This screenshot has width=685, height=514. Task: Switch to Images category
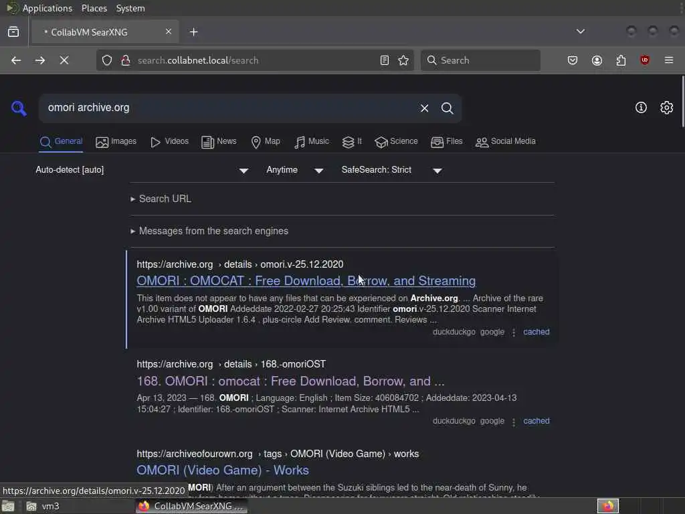coord(116,142)
